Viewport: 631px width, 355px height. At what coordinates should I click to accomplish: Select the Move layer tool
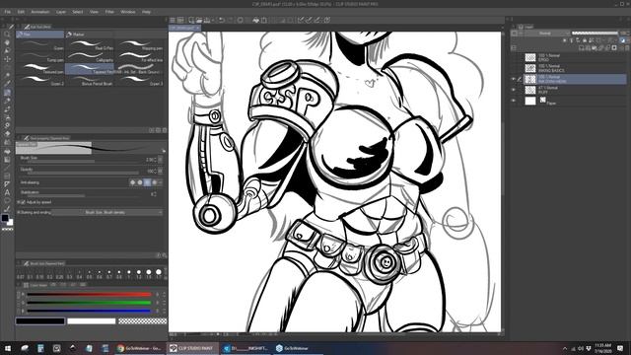tap(7, 59)
